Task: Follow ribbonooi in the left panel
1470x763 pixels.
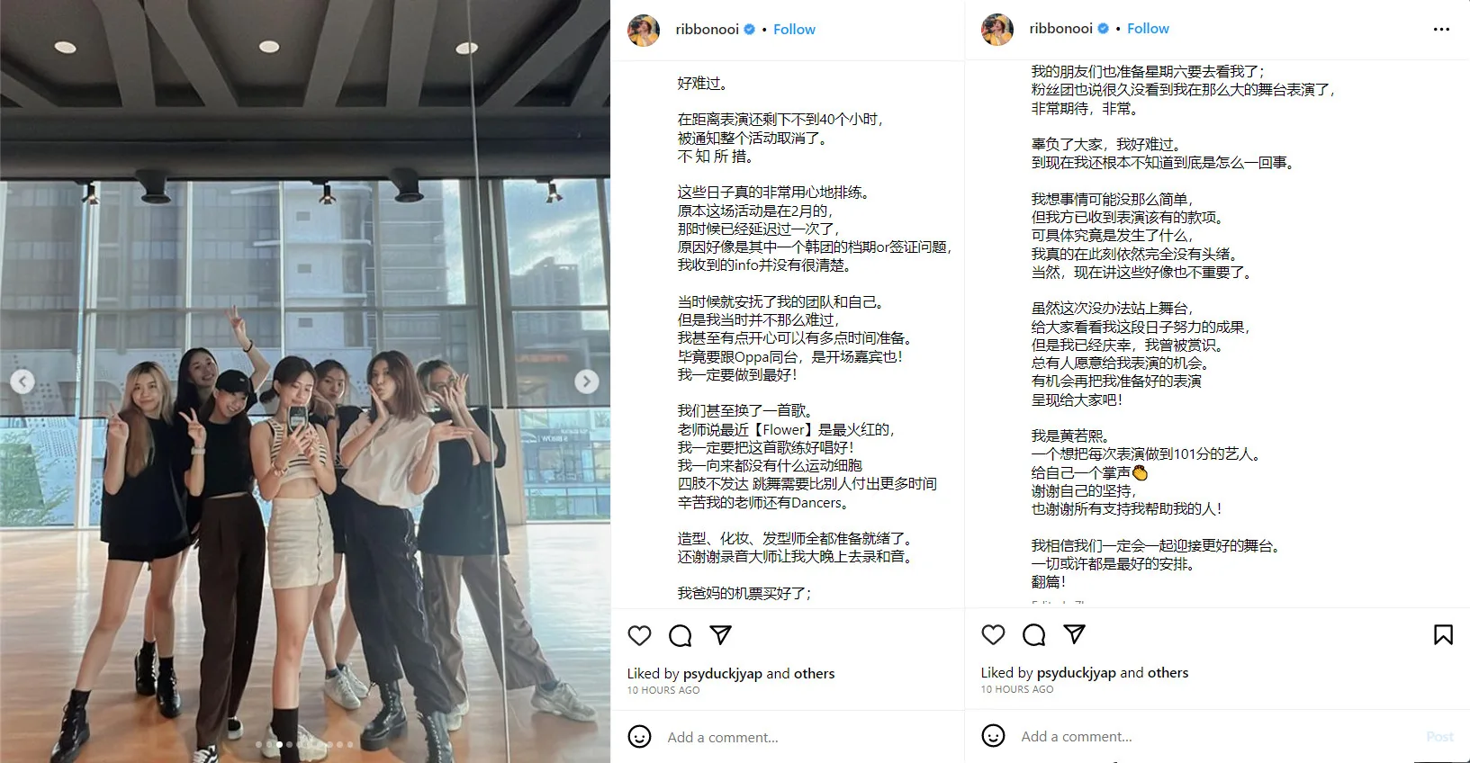Action: [x=794, y=30]
